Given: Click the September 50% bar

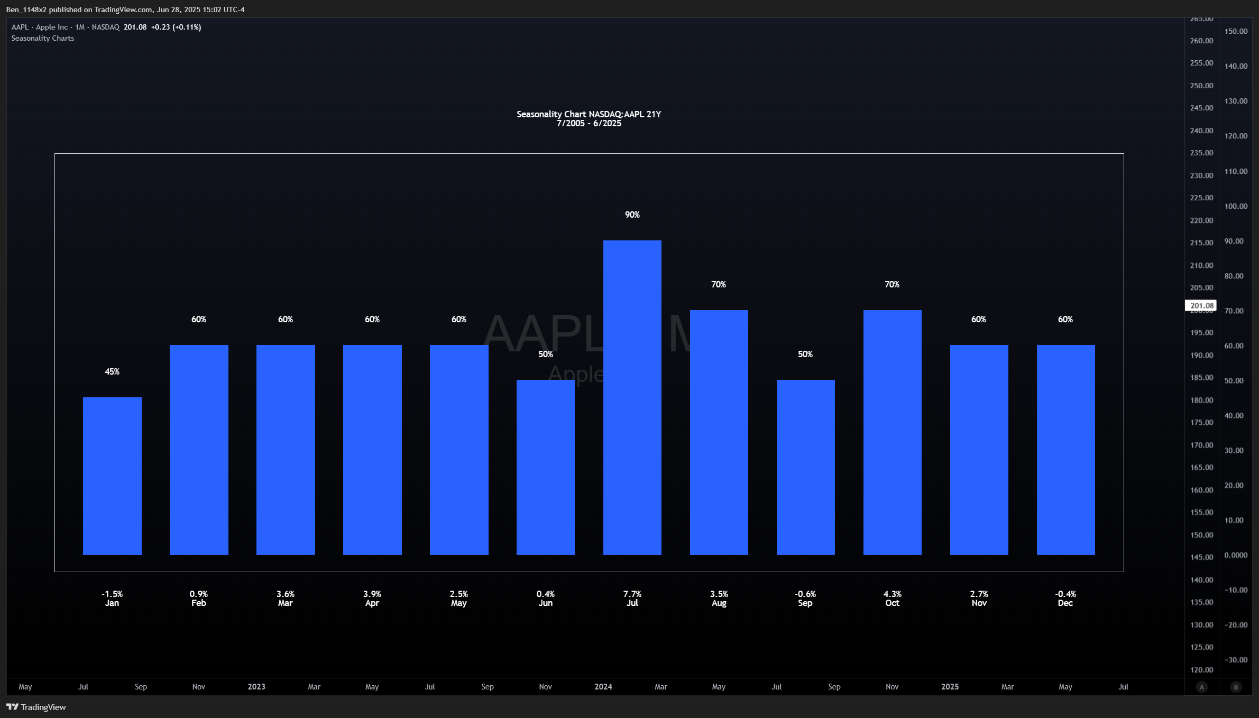Looking at the screenshot, I should (805, 467).
